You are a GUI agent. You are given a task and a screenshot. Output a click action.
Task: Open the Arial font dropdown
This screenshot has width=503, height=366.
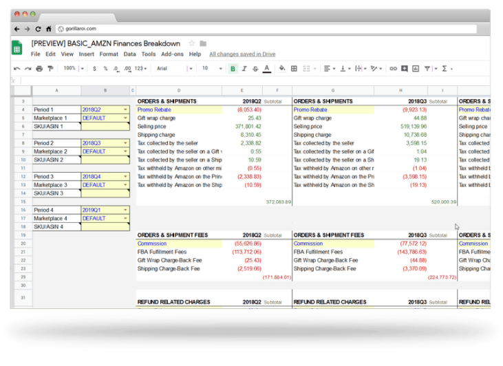click(174, 69)
